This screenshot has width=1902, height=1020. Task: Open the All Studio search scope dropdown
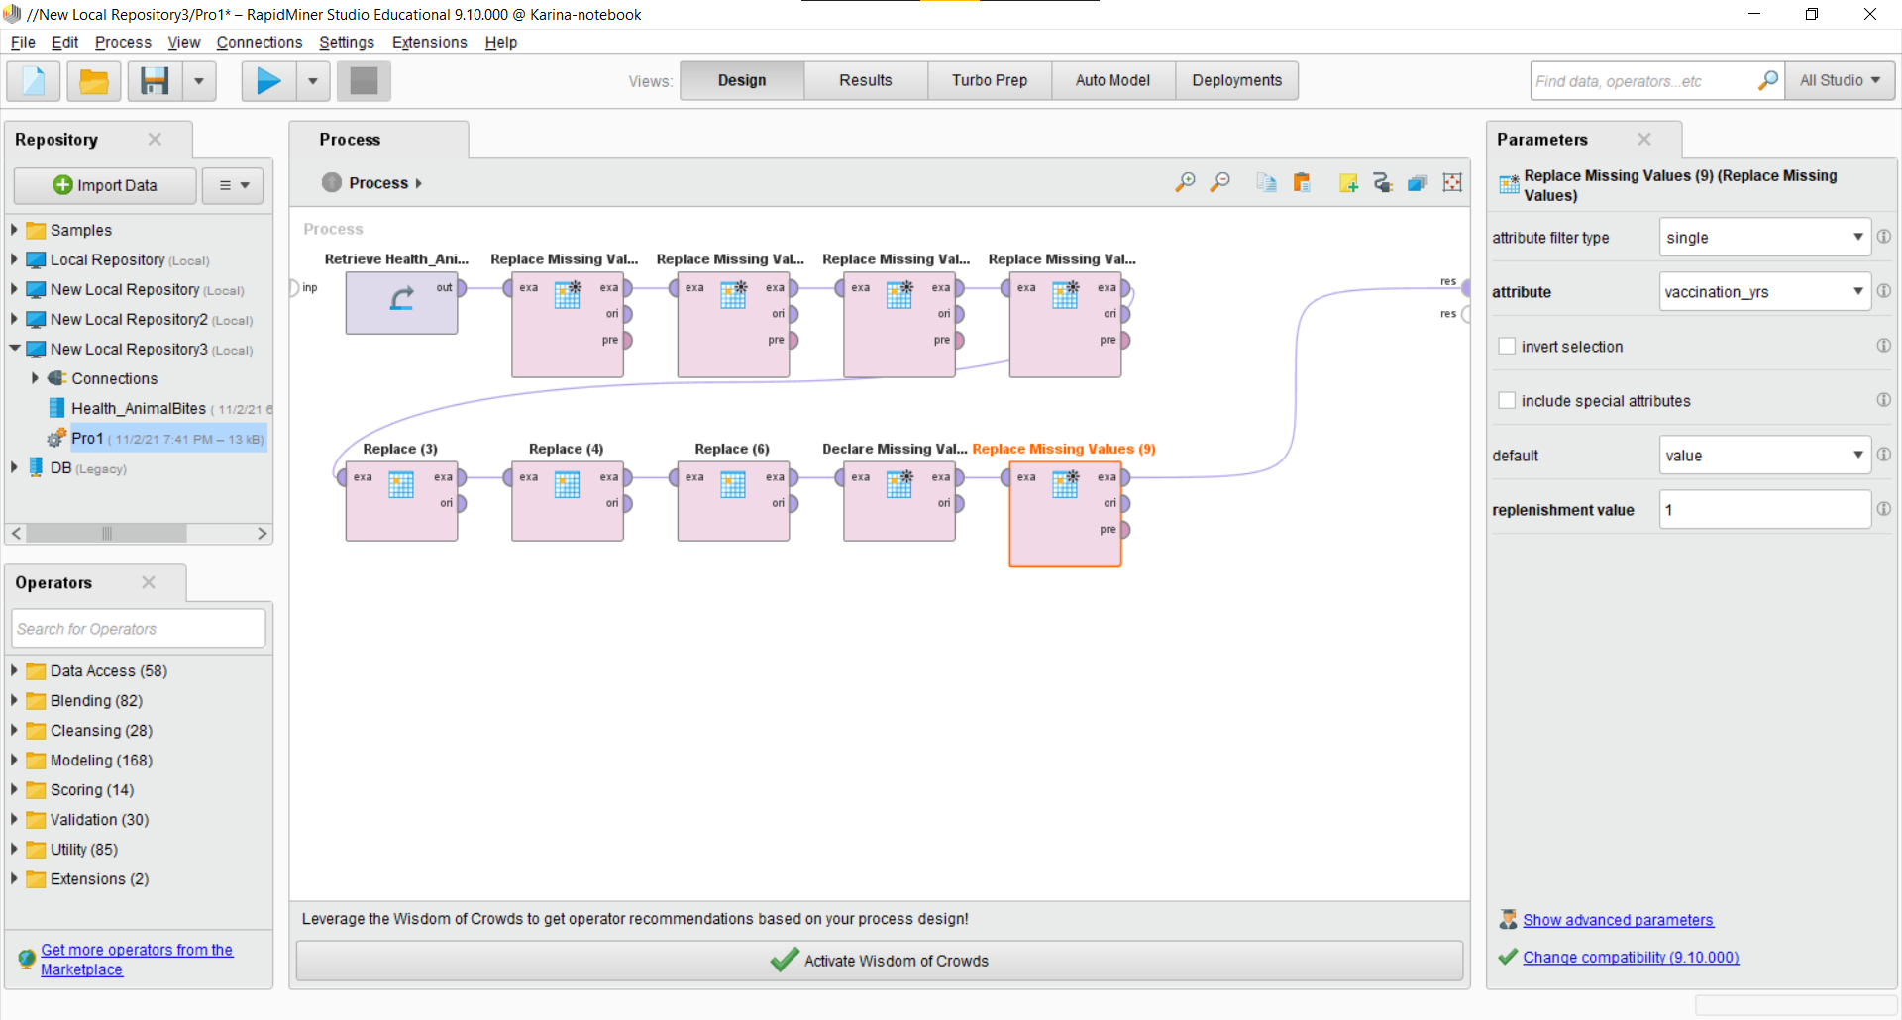coord(1840,80)
